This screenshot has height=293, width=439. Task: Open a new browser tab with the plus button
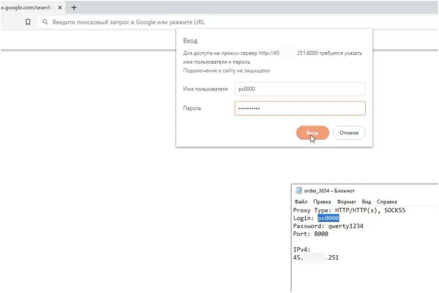click(x=73, y=7)
